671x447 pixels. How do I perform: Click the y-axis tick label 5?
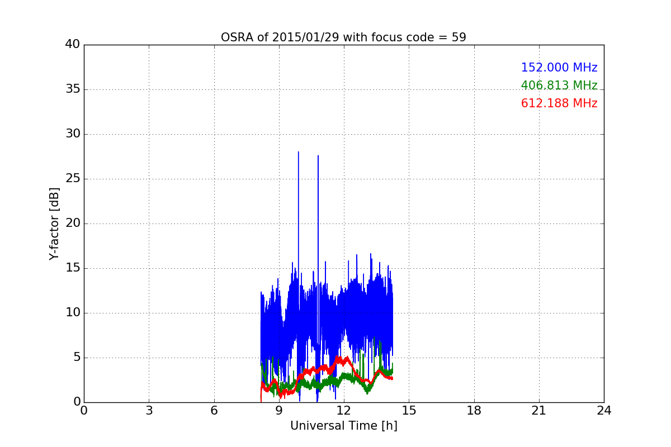76,358
